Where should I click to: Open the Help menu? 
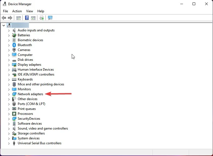pos(41,11)
